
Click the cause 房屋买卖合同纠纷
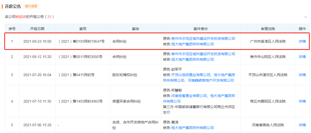[127, 101]
